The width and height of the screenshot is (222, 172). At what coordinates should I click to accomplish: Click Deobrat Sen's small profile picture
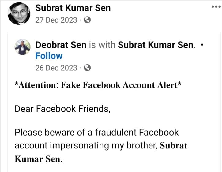22,47
